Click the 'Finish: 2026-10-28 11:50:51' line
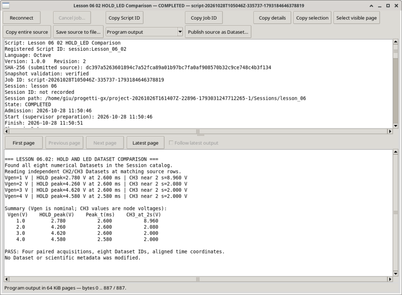 pyautogui.click(x=44, y=123)
